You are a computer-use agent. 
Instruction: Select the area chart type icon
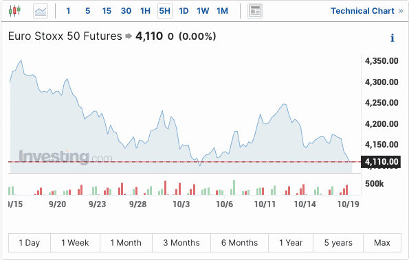(41, 11)
